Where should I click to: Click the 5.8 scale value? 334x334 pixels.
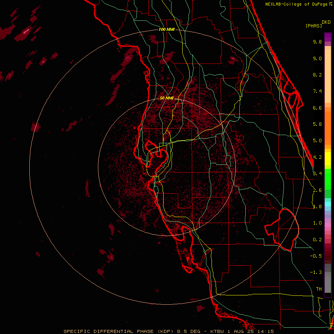(x=317, y=124)
